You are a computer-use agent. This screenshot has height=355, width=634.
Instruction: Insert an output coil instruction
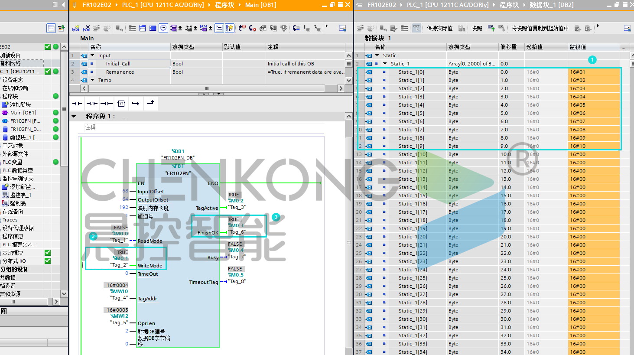tap(107, 104)
